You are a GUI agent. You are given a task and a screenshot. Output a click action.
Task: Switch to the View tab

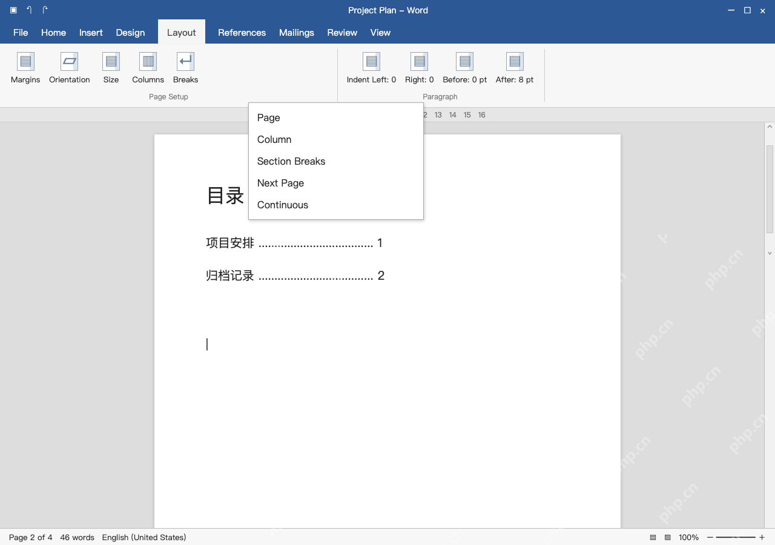click(380, 33)
